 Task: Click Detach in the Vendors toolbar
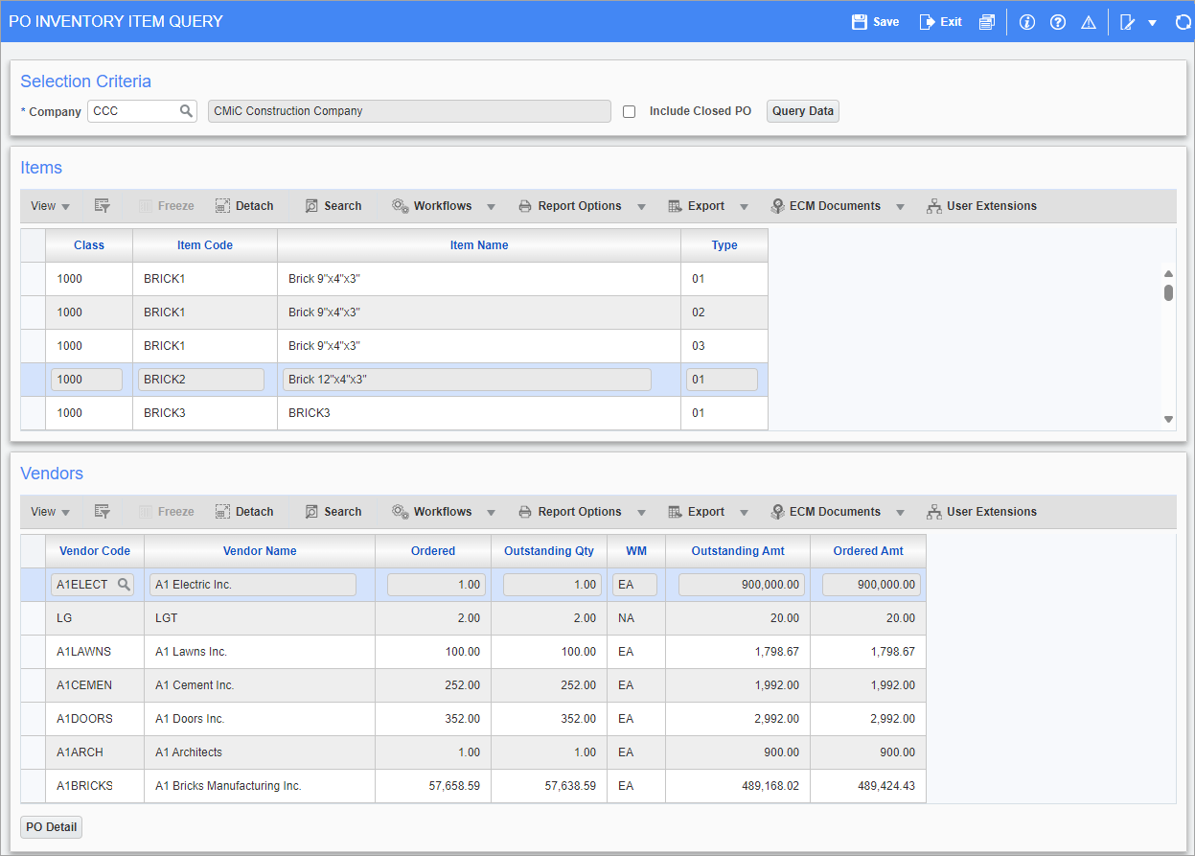click(244, 512)
